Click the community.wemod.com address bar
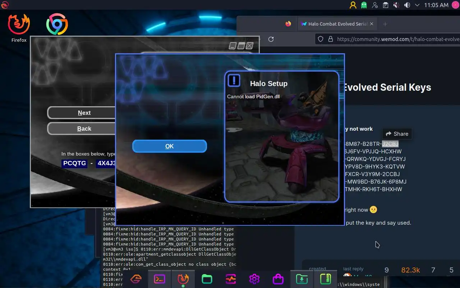The image size is (460, 288). tap(387, 39)
